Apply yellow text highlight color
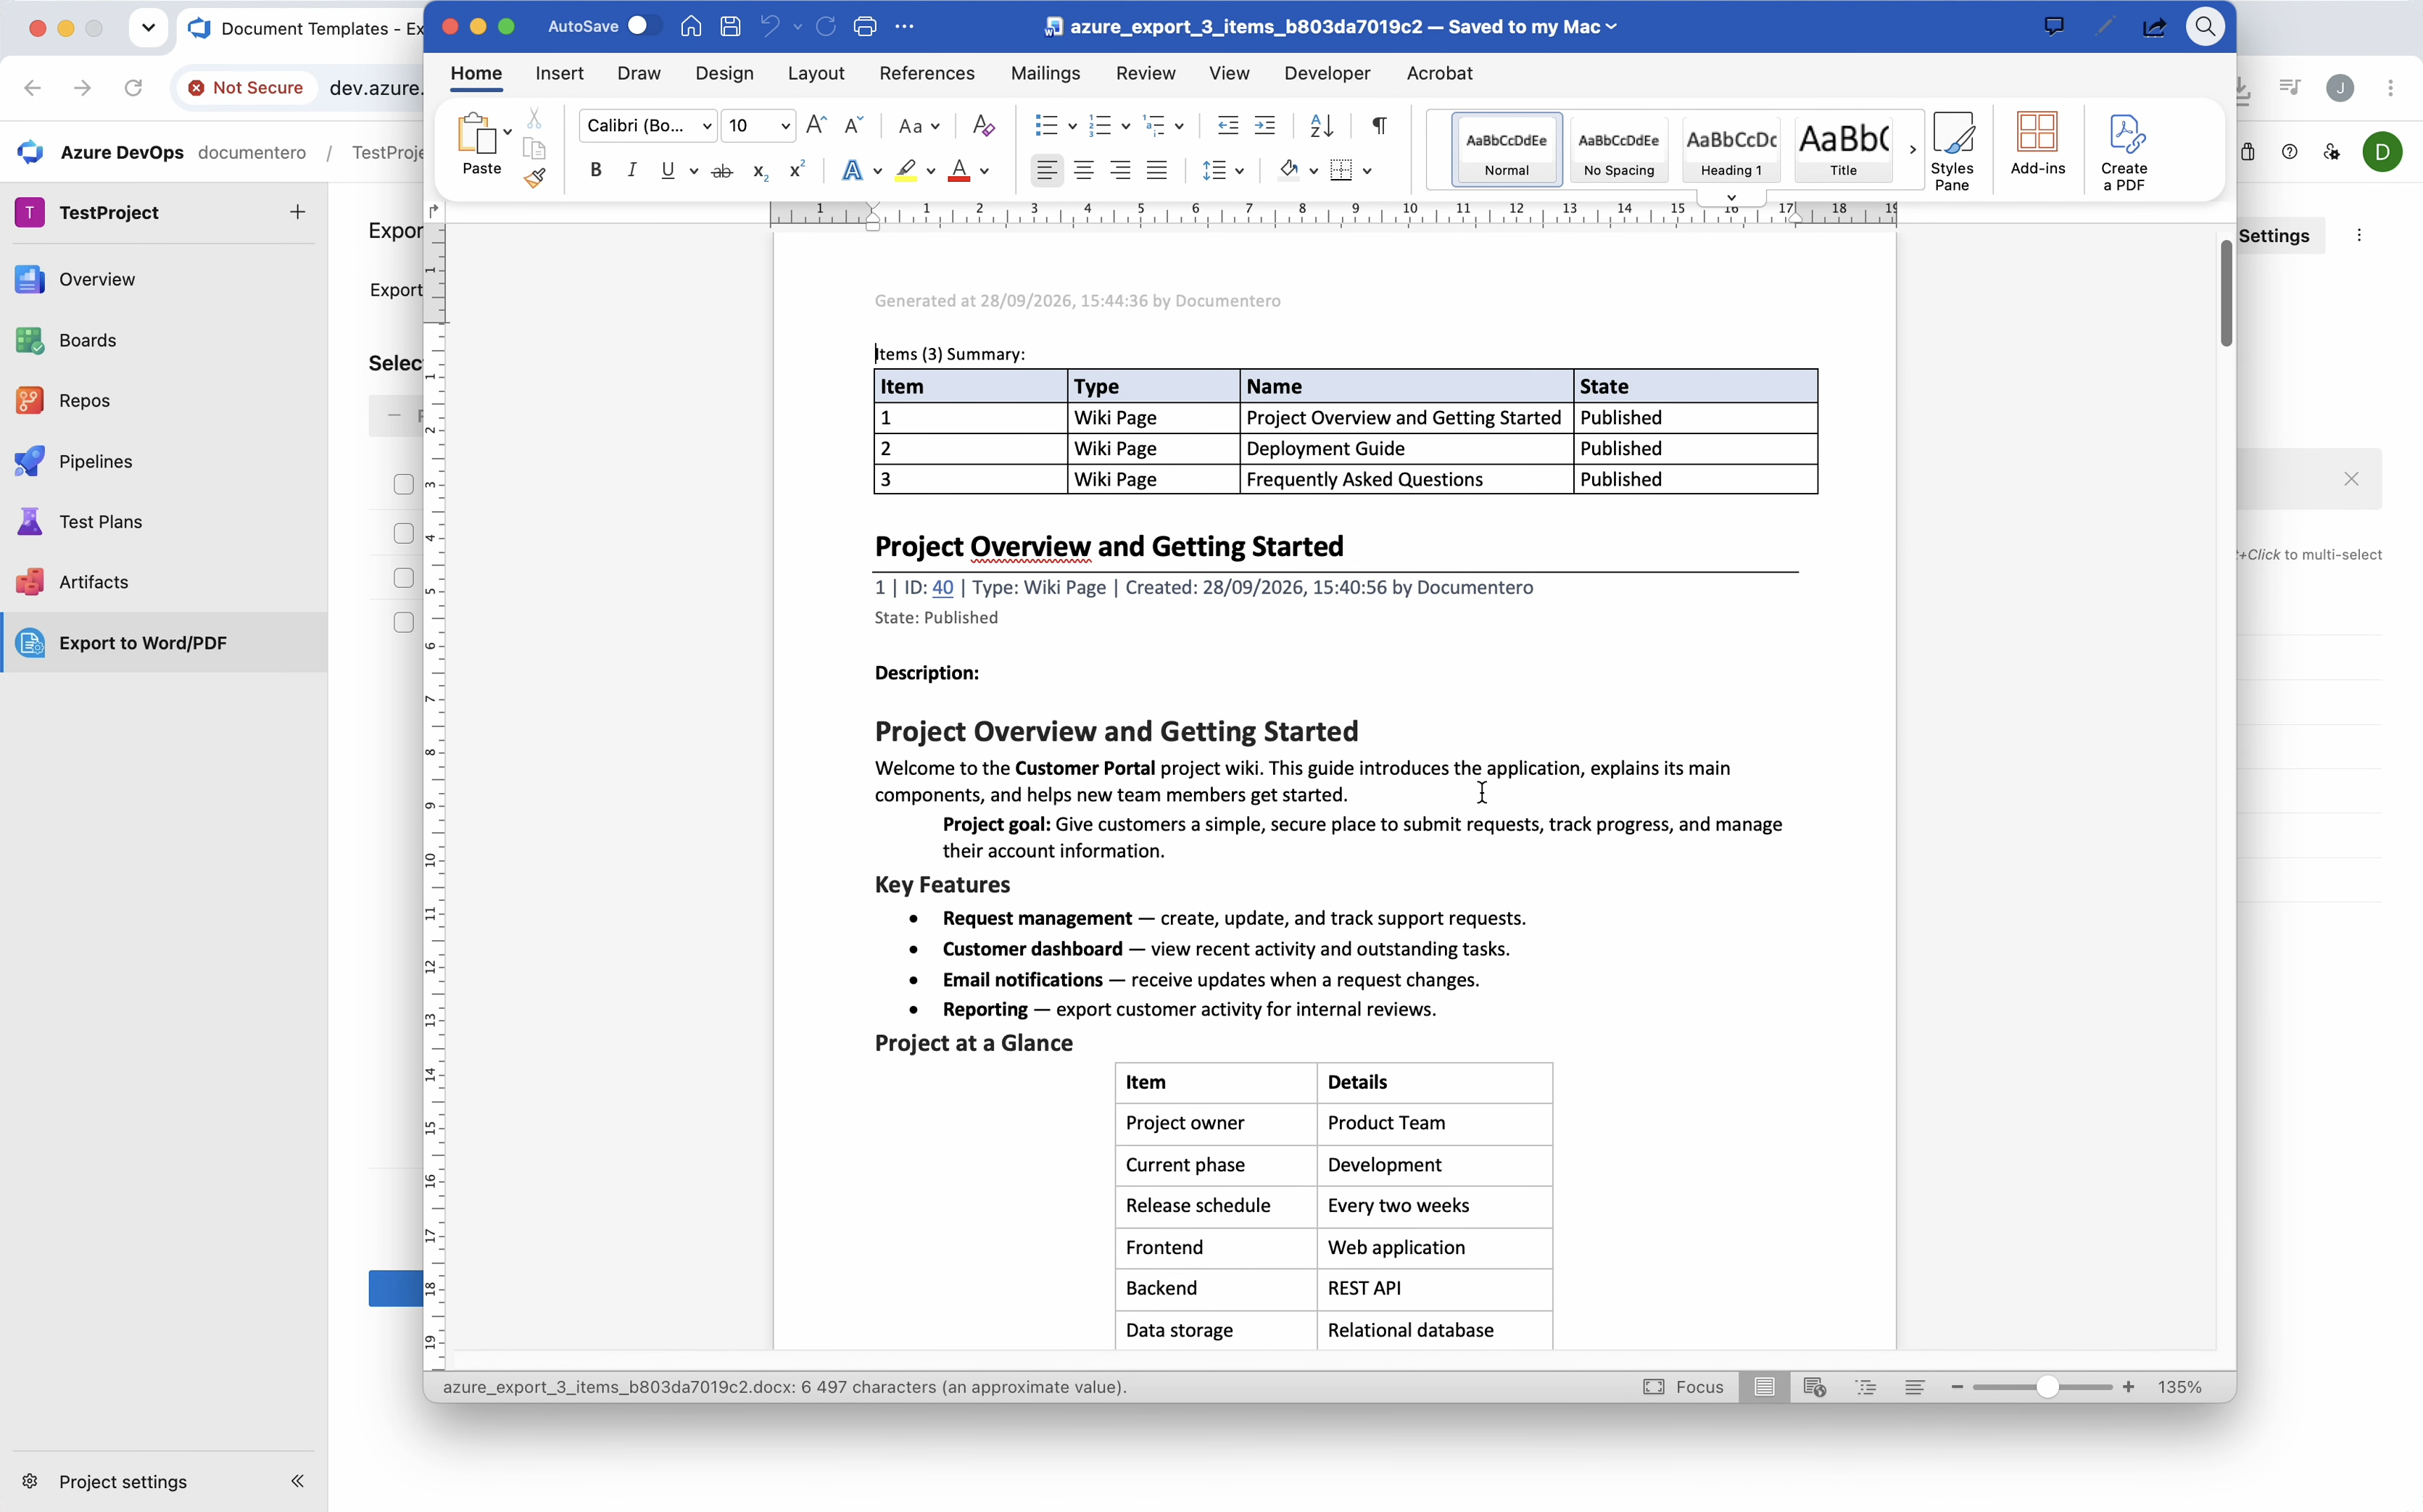The height and width of the screenshot is (1512, 2423). 906,171
